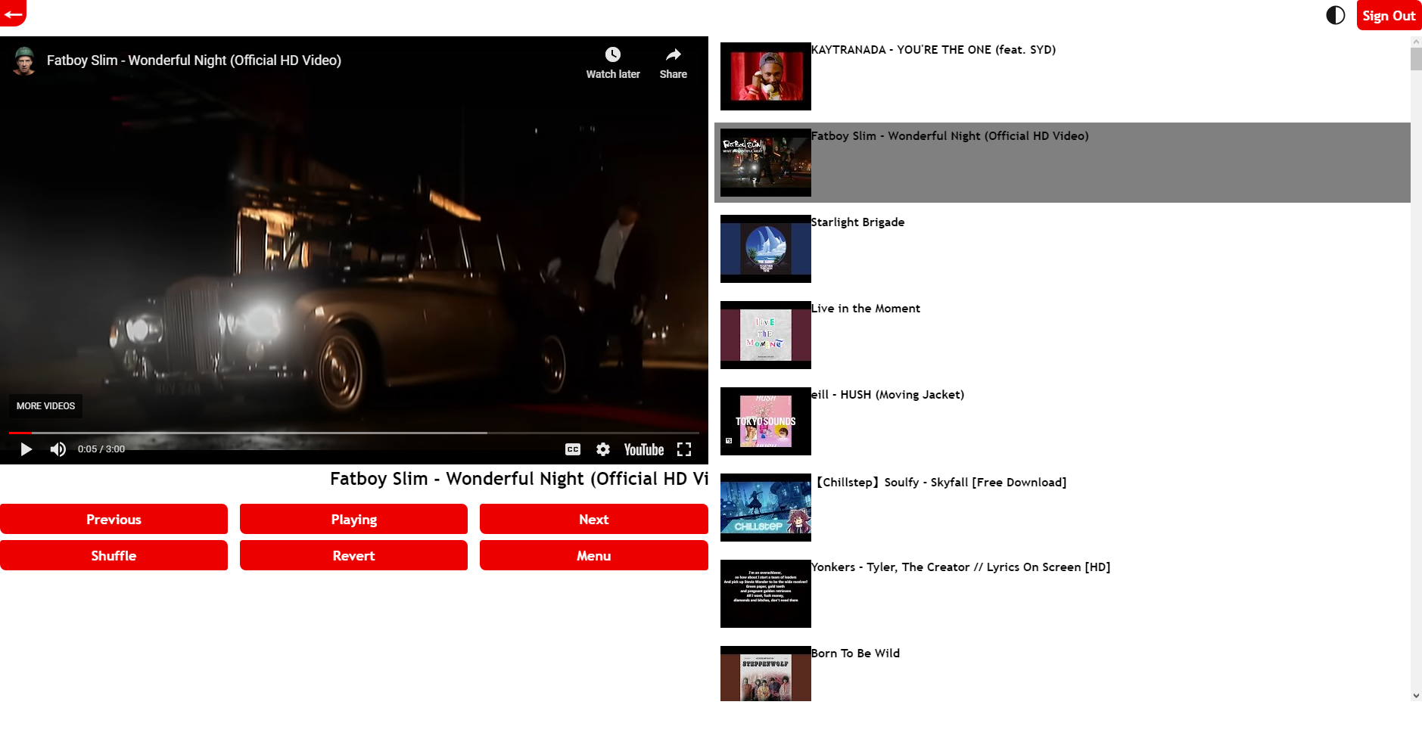Select the Fatboy Slim Wonderful Night thumbnail
1422x739 pixels.
(766, 163)
